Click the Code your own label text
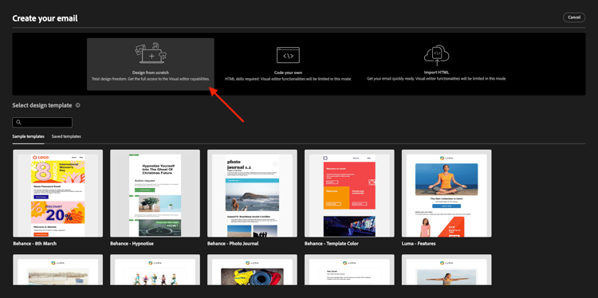 (x=288, y=73)
